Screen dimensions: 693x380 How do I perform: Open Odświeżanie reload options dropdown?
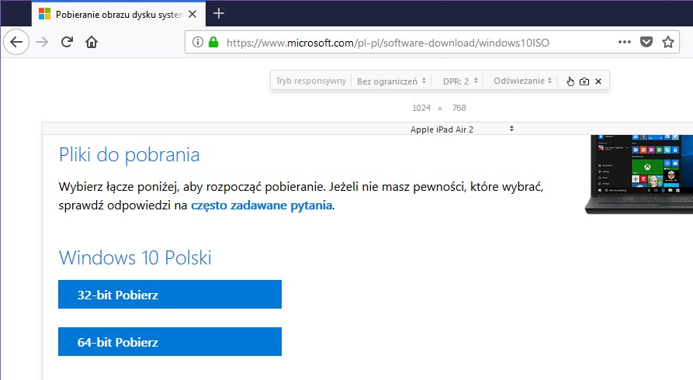click(x=522, y=81)
